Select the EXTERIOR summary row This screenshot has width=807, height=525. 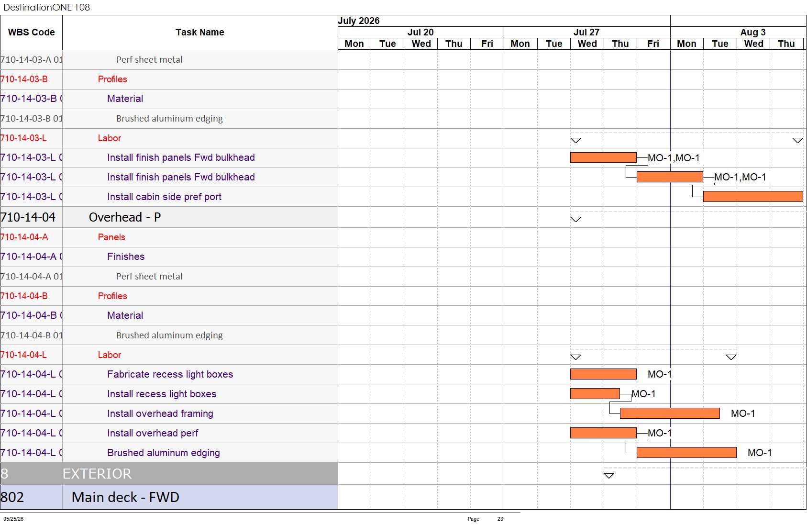coord(169,474)
